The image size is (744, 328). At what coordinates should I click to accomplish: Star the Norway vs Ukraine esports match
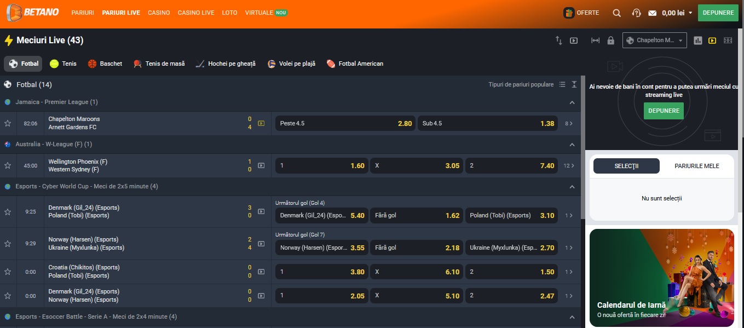[x=8, y=243]
